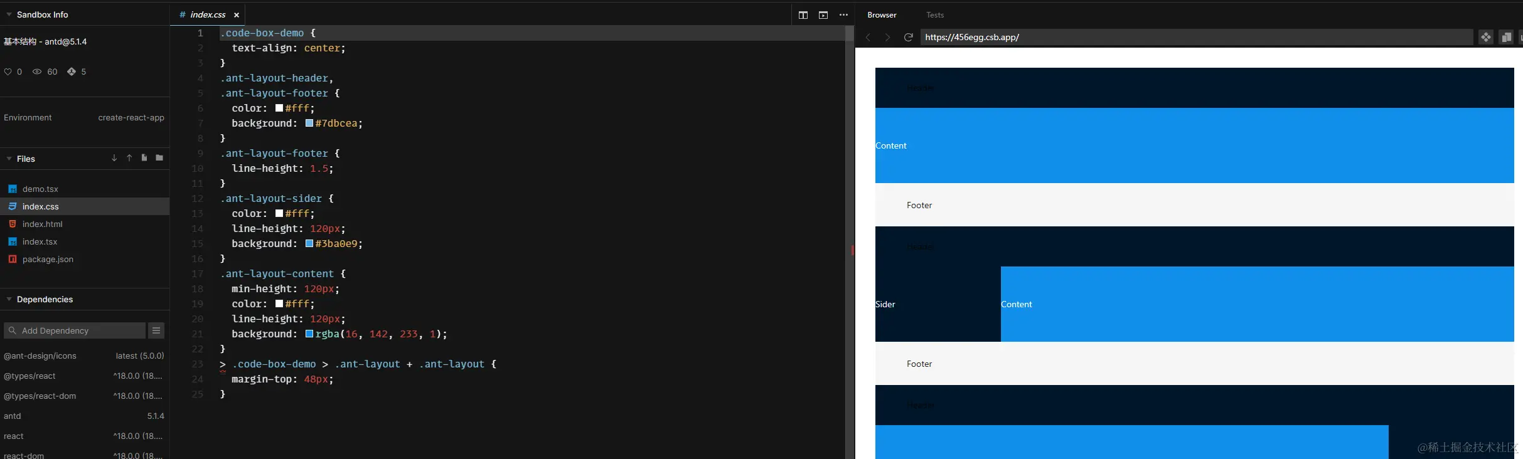Click the show preview panel icon
Screen dimensions: 1523x459
click(823, 15)
